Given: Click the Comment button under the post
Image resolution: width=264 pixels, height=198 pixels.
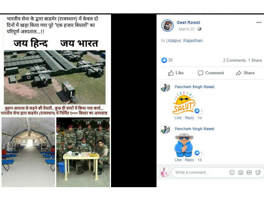Looking at the screenshot, I should (x=211, y=73).
